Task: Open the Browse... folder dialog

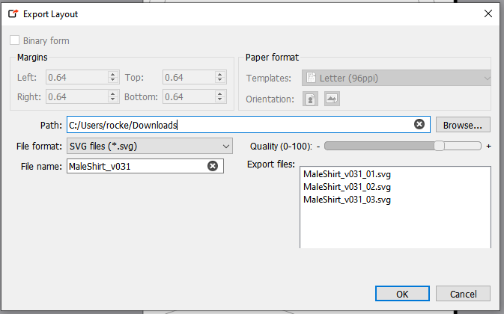Action: point(463,124)
